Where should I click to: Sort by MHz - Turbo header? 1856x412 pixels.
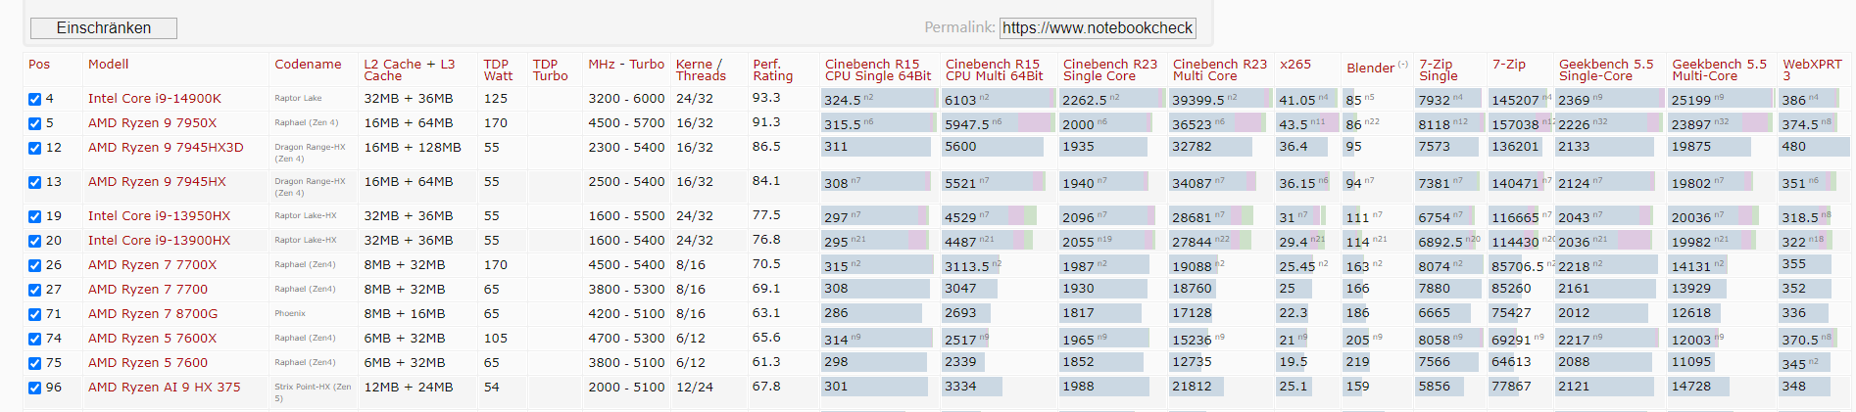tap(626, 64)
